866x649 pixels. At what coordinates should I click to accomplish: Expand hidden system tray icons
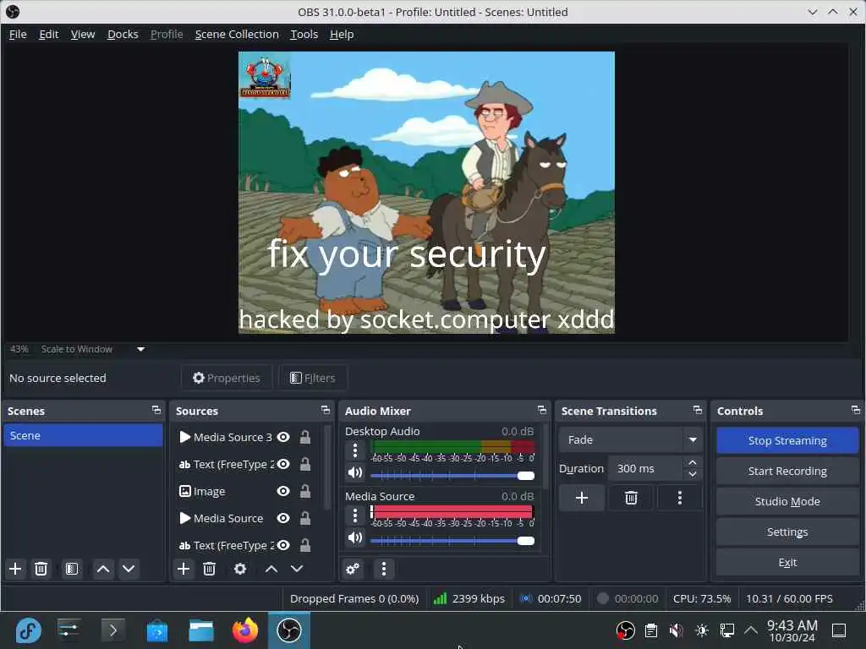point(751,630)
